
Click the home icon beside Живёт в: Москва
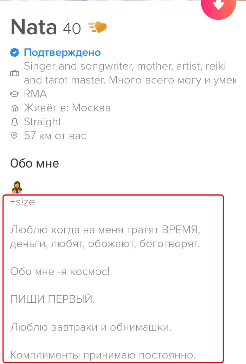coord(15,108)
